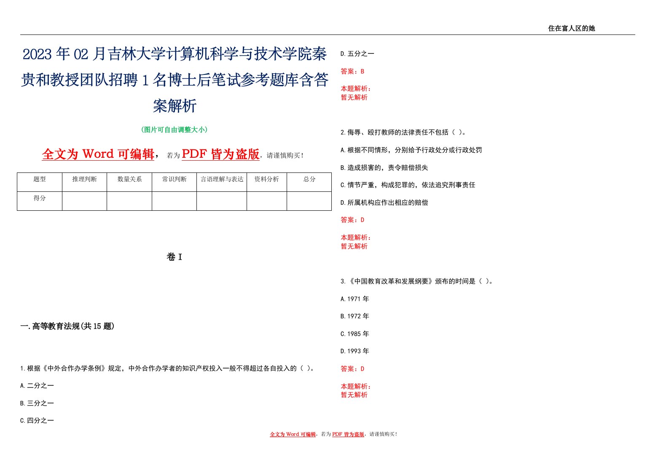Select option 'B.1972年'

pyautogui.click(x=355, y=316)
